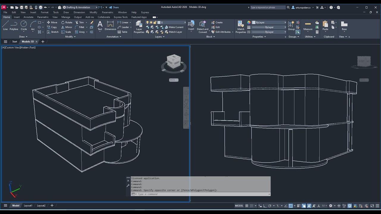Click the Group tool
The image size is (381, 214).
point(291,26)
